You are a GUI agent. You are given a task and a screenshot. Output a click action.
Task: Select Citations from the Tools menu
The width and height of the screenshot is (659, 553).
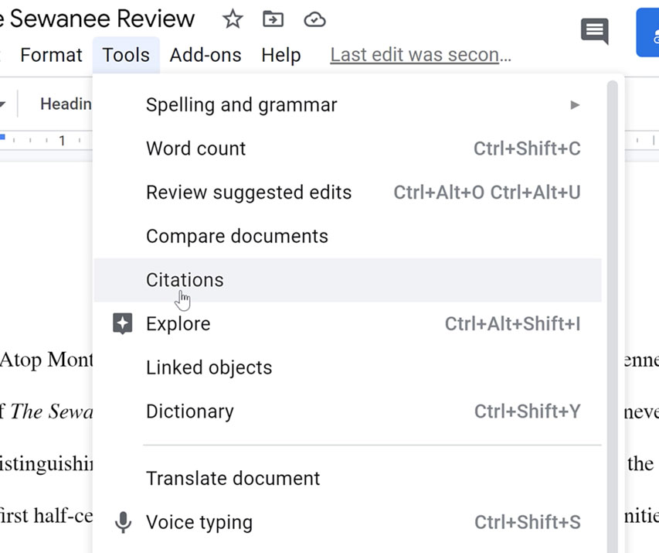point(184,280)
